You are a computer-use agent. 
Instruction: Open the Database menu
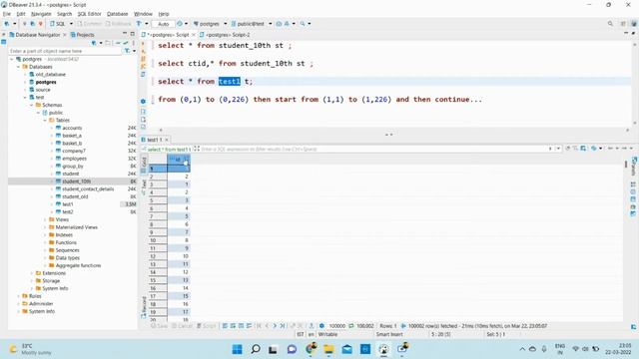click(118, 14)
